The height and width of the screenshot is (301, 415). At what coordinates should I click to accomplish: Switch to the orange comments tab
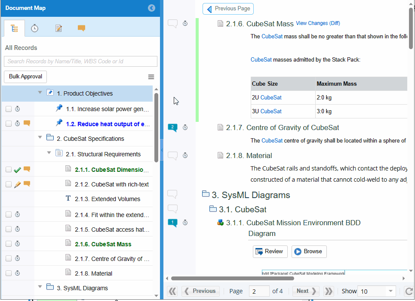click(82, 28)
